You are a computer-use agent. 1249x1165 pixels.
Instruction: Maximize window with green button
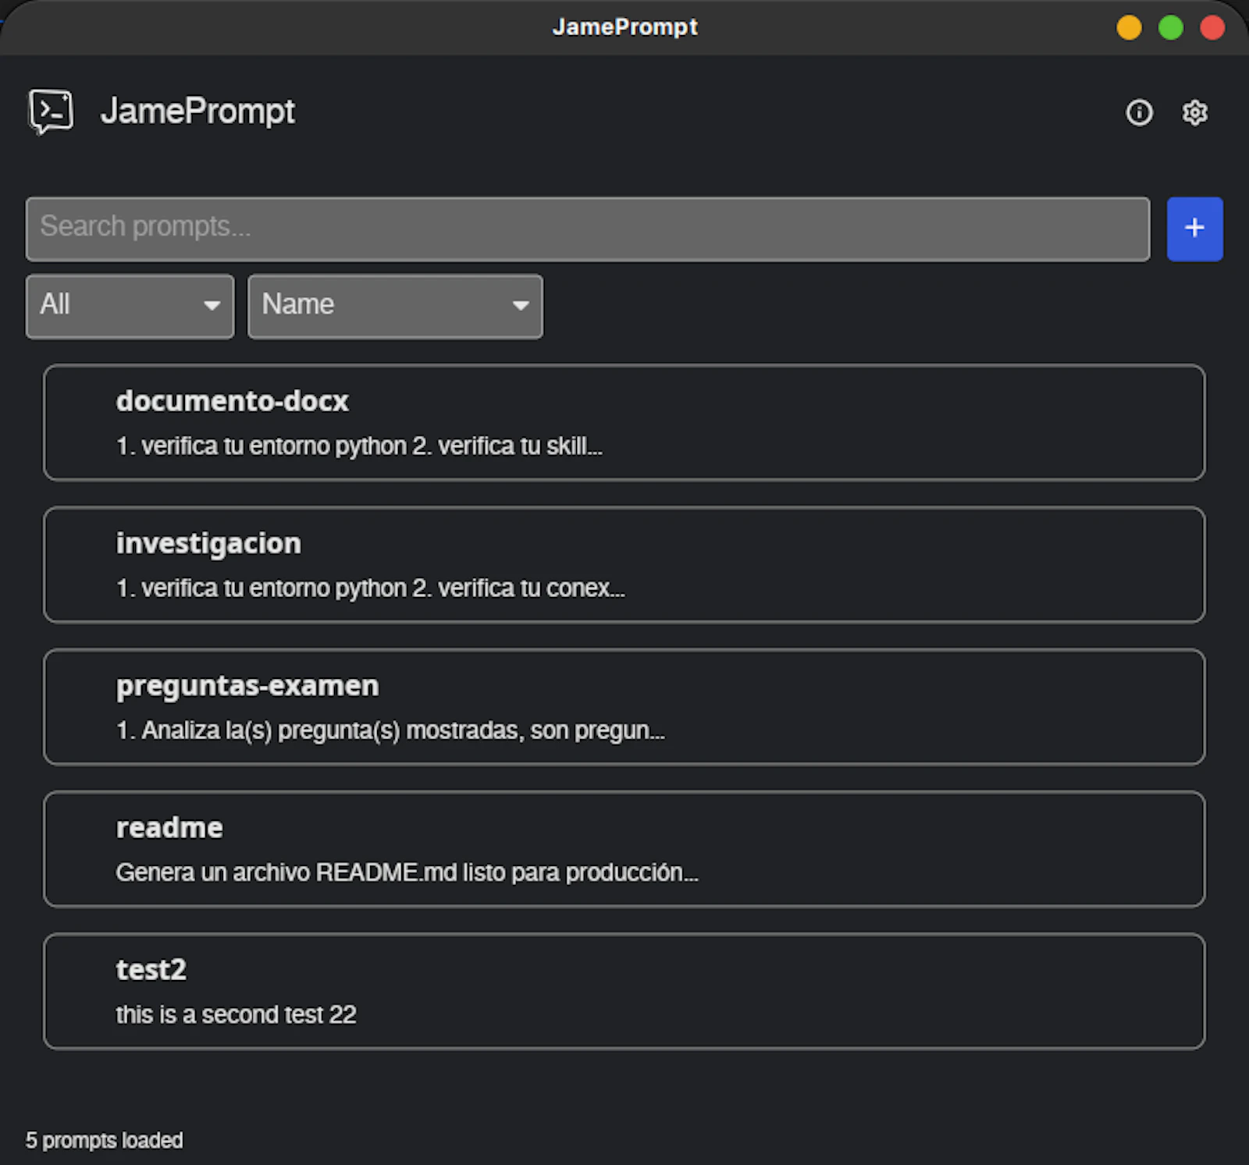pos(1170,27)
